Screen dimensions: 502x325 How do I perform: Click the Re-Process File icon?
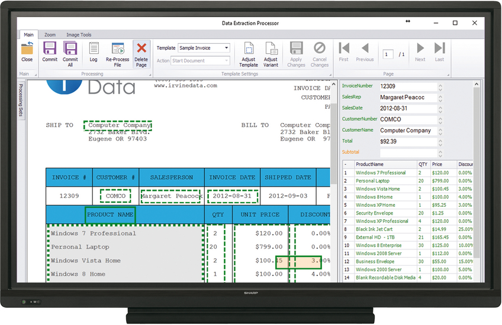[x=118, y=48]
